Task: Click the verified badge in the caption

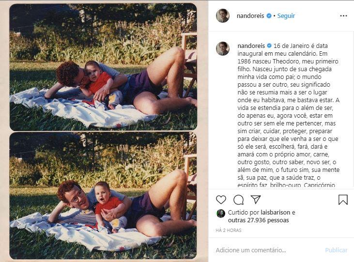Action: 269,46
